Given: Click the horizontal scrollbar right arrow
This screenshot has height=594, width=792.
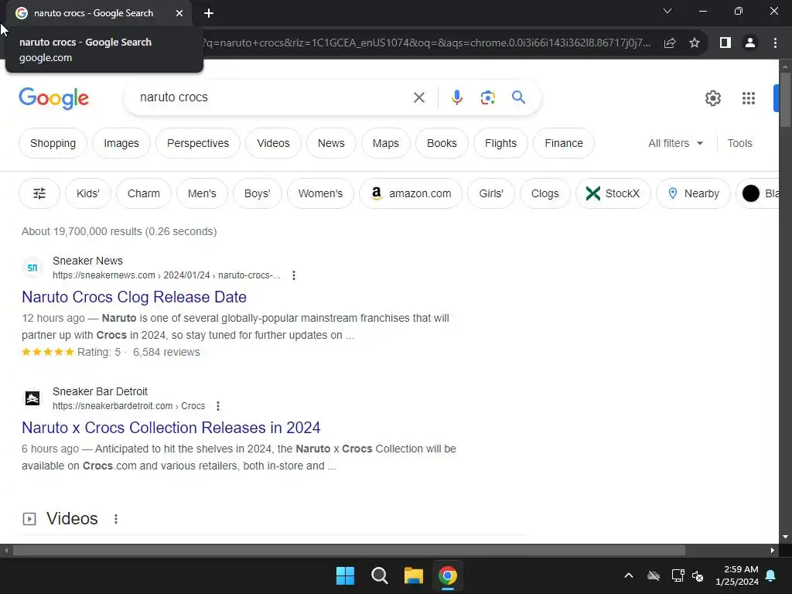Looking at the screenshot, I should [x=773, y=550].
